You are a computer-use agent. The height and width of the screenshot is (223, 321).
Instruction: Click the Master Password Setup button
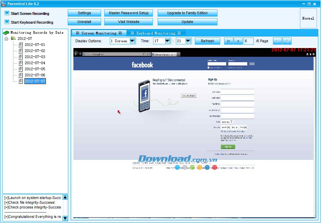[129, 13]
